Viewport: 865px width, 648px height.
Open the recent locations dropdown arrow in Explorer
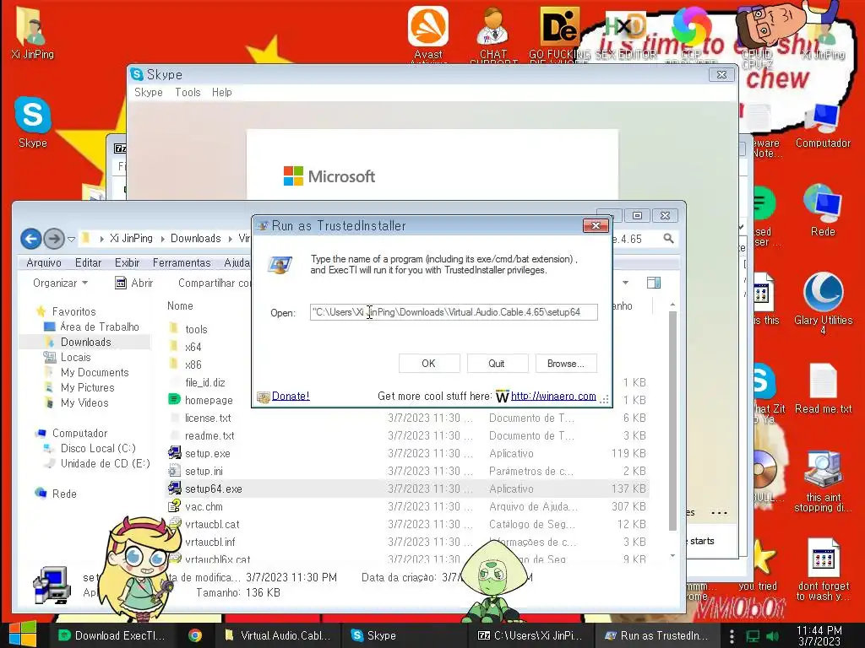click(x=71, y=239)
